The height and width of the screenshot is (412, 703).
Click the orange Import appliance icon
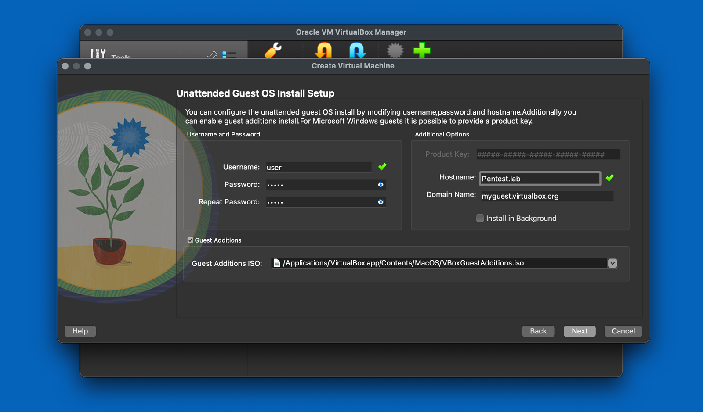click(323, 50)
